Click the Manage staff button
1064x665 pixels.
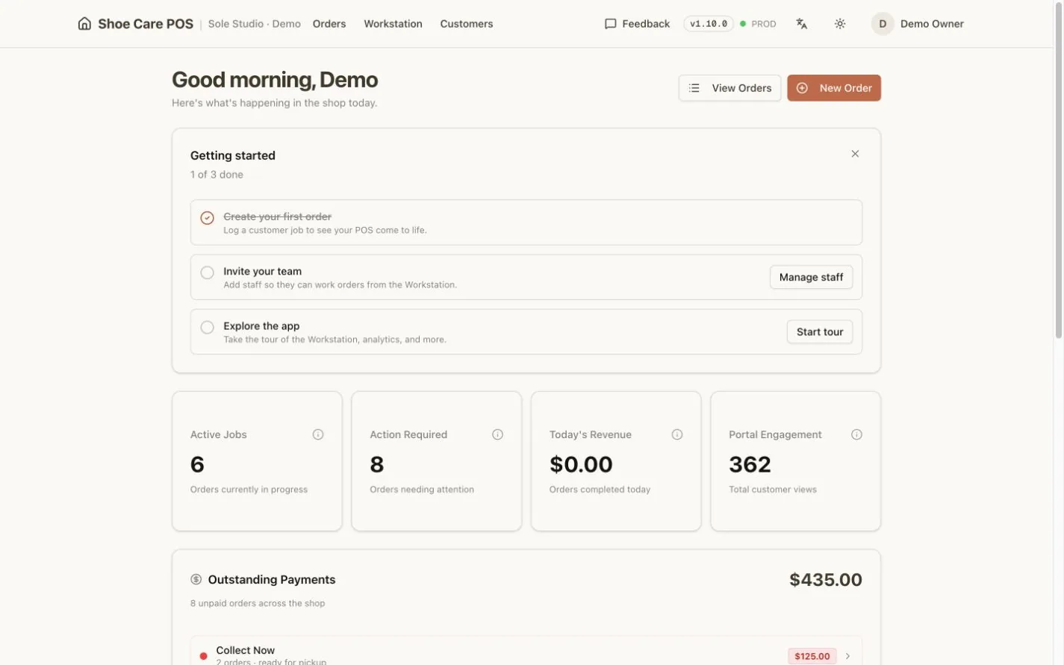pos(811,277)
